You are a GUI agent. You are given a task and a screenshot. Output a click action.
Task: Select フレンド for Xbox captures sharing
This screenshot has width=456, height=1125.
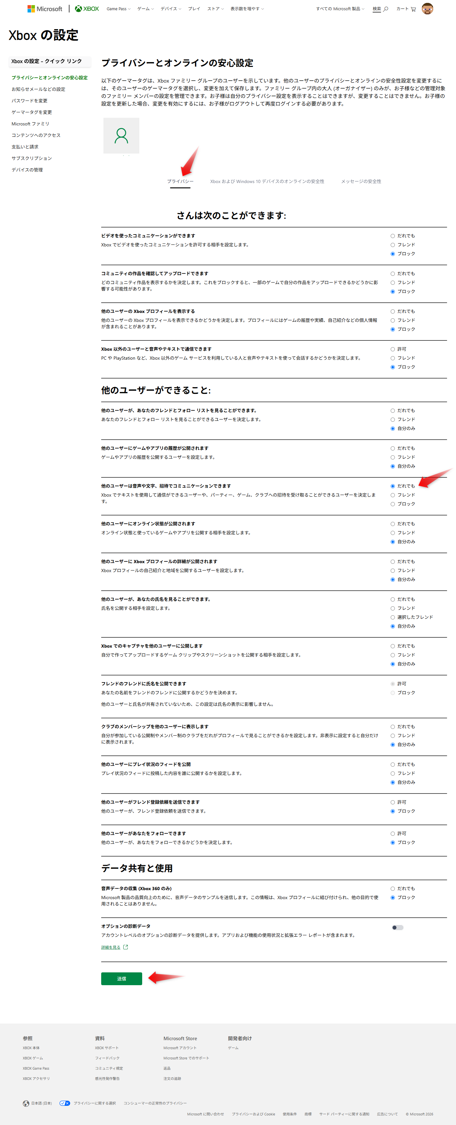(x=393, y=655)
